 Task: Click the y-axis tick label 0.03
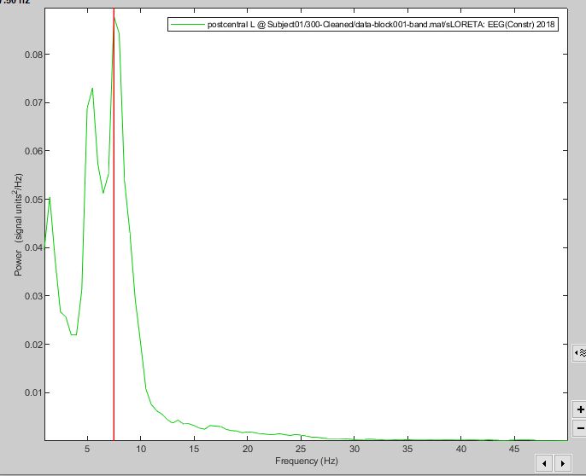click(x=32, y=296)
